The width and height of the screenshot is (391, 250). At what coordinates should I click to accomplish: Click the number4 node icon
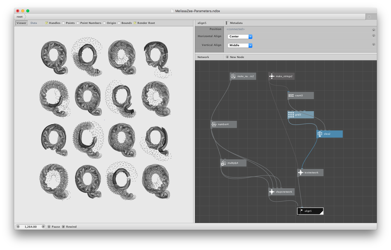tap(214, 124)
